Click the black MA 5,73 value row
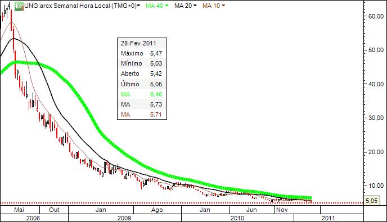The height and width of the screenshot is (222, 387). click(x=142, y=104)
